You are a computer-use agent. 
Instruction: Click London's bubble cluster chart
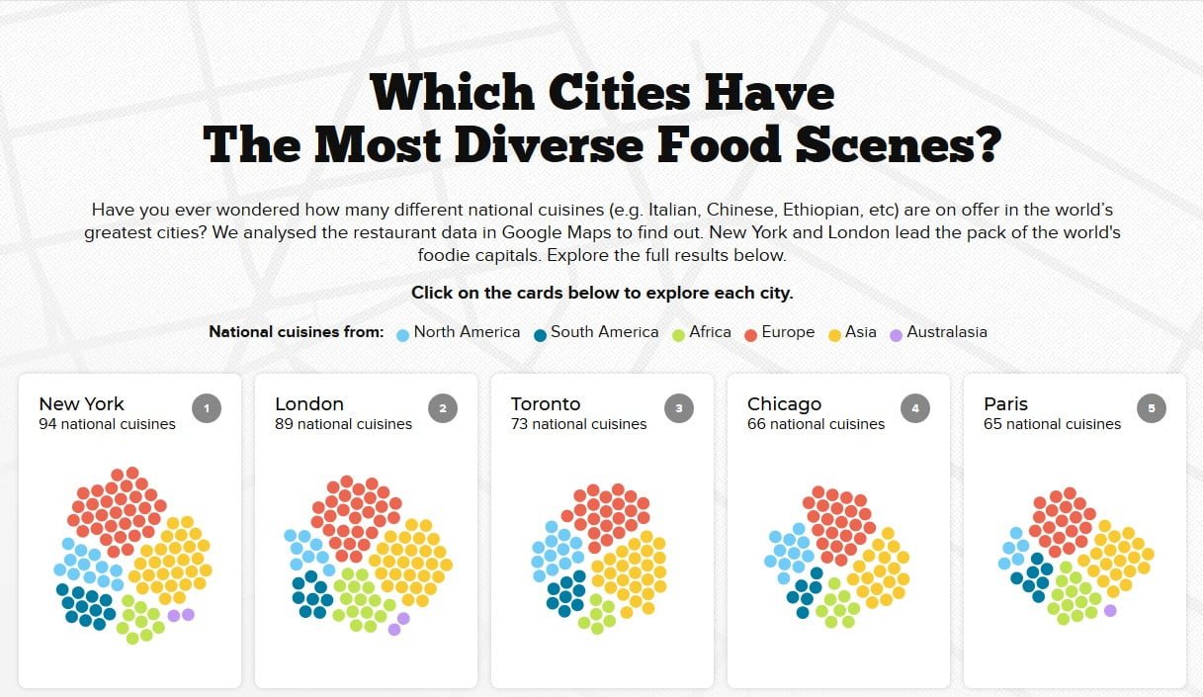click(368, 556)
